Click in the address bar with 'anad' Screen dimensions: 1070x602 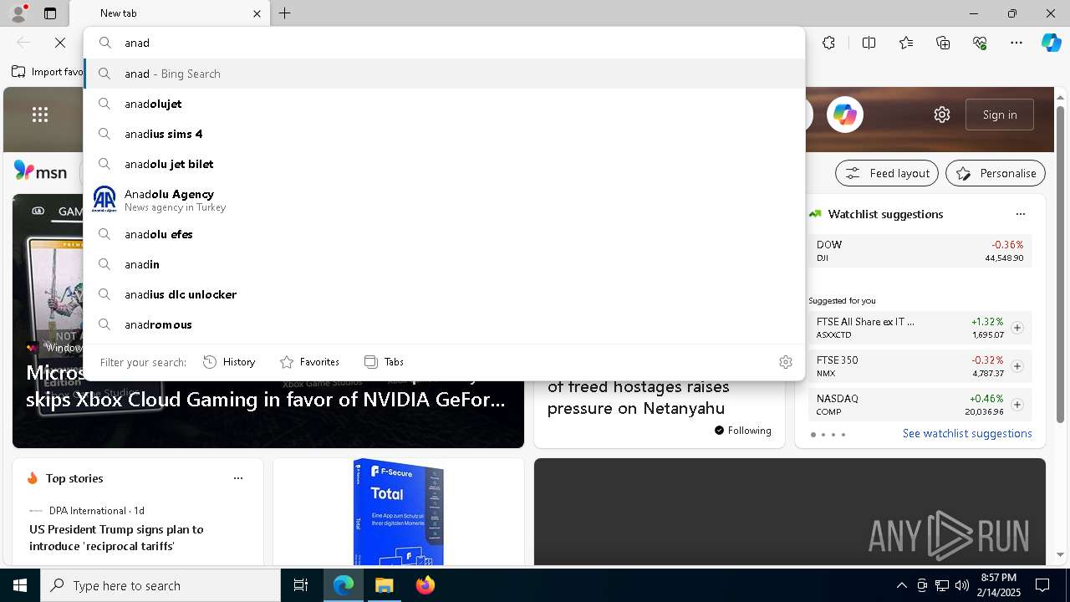point(444,43)
